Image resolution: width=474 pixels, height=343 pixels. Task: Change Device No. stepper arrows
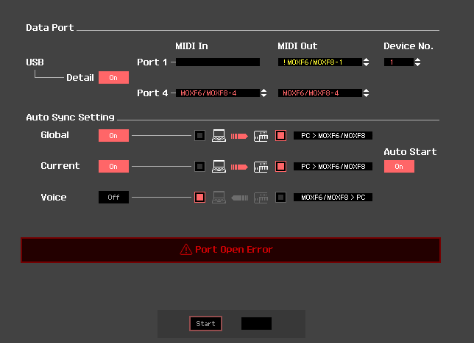[x=417, y=62]
